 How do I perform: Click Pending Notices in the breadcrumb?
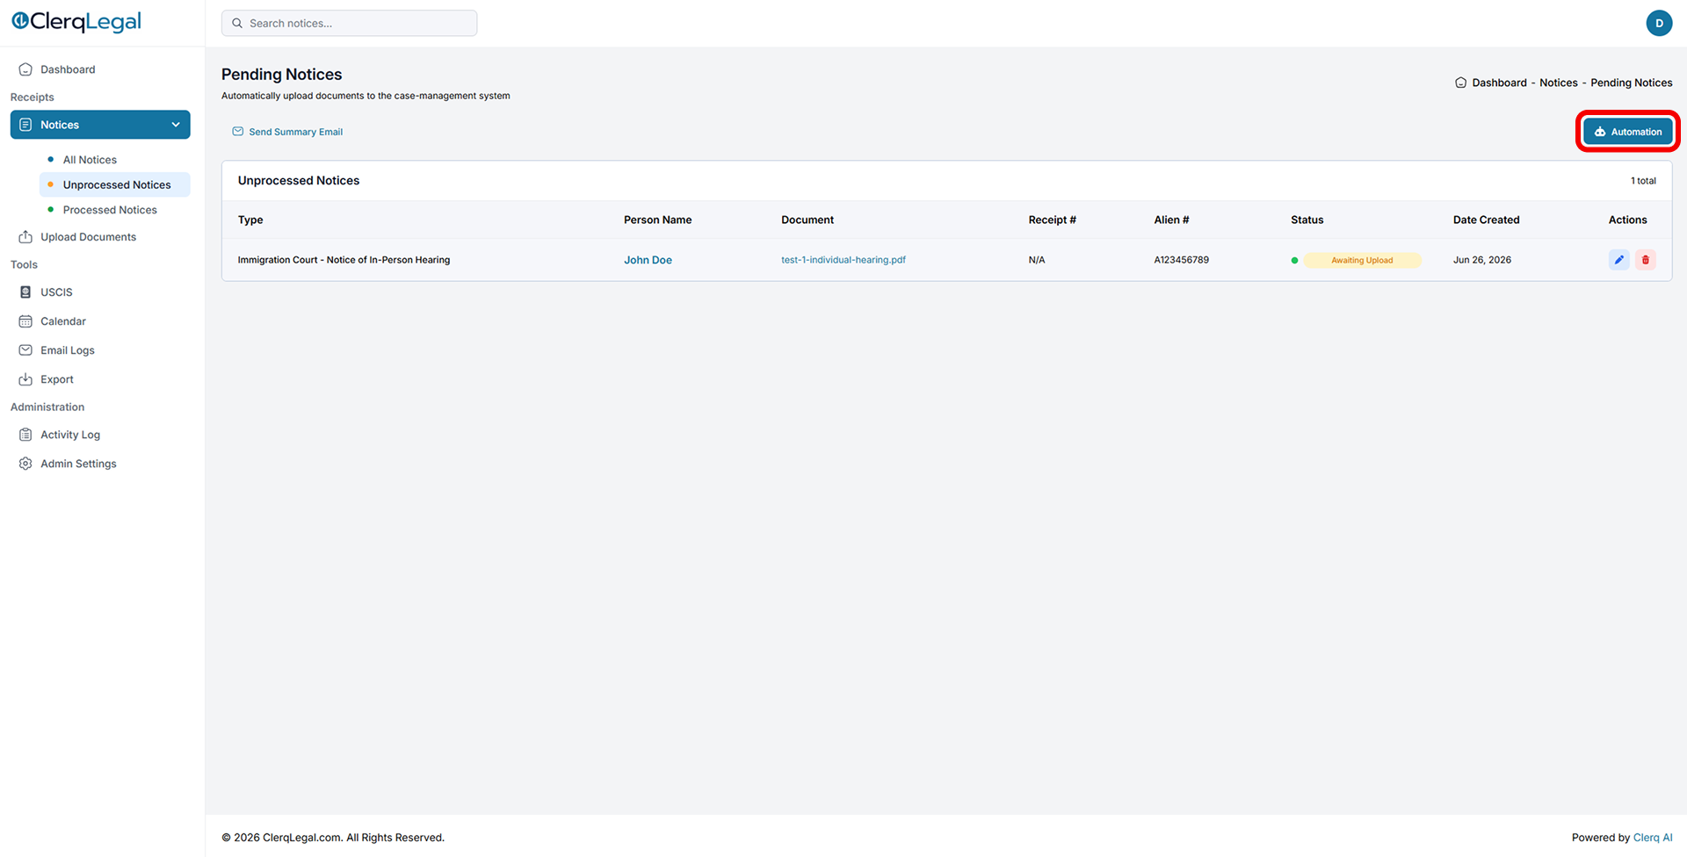coord(1631,83)
